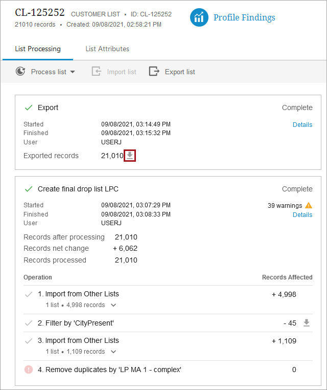
Task: Click the Export list button label
Action: point(180,72)
